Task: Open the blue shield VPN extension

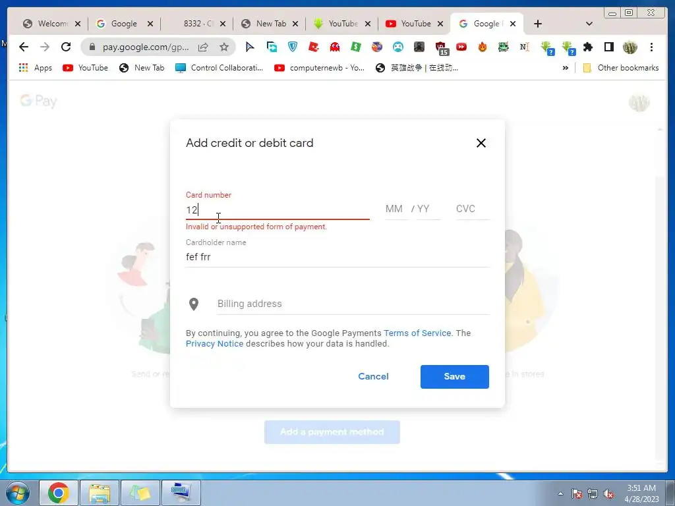Action: 292,47
